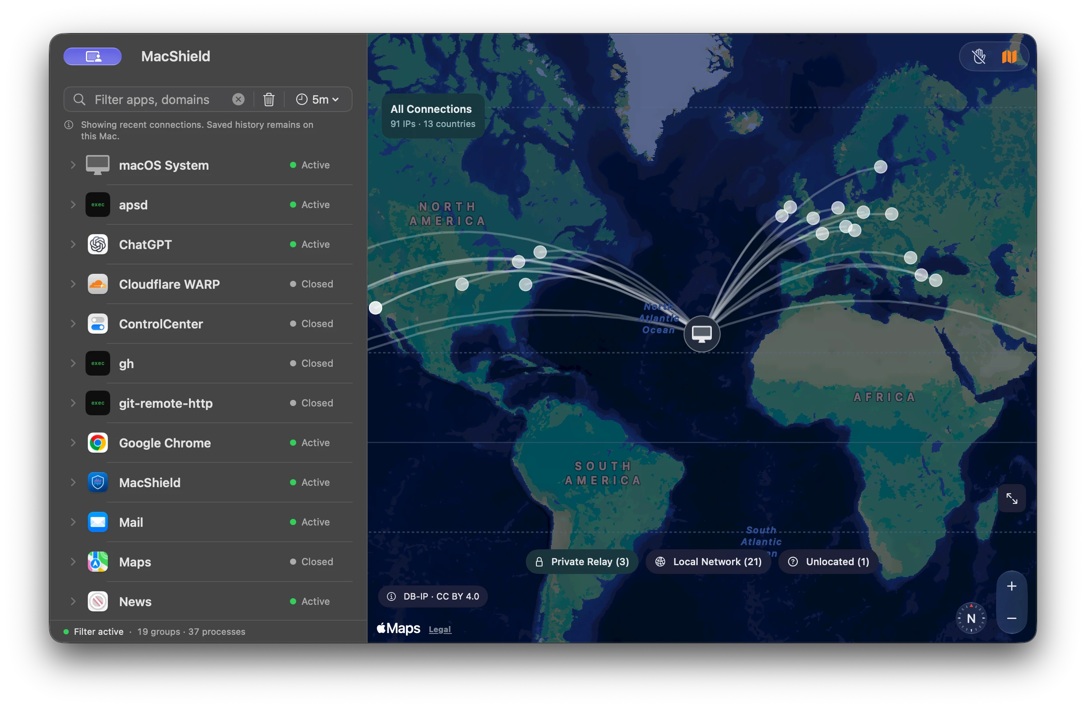The image size is (1086, 708).
Task: Expand the MacShield row chevron
Action: tap(73, 482)
